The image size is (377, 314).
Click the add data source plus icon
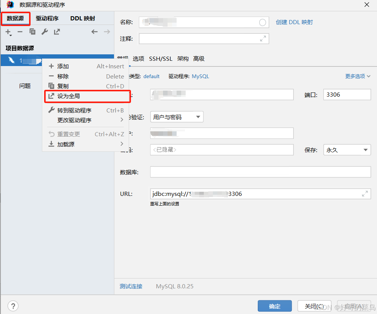pyautogui.click(x=8, y=32)
